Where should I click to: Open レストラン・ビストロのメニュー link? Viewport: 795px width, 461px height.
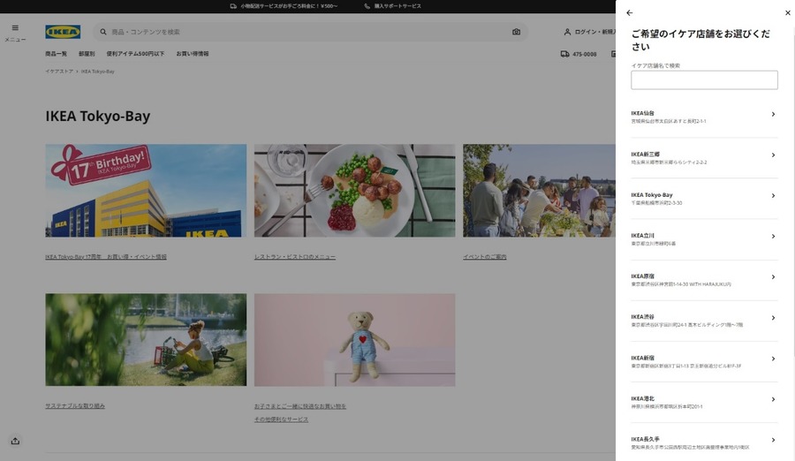click(x=294, y=257)
